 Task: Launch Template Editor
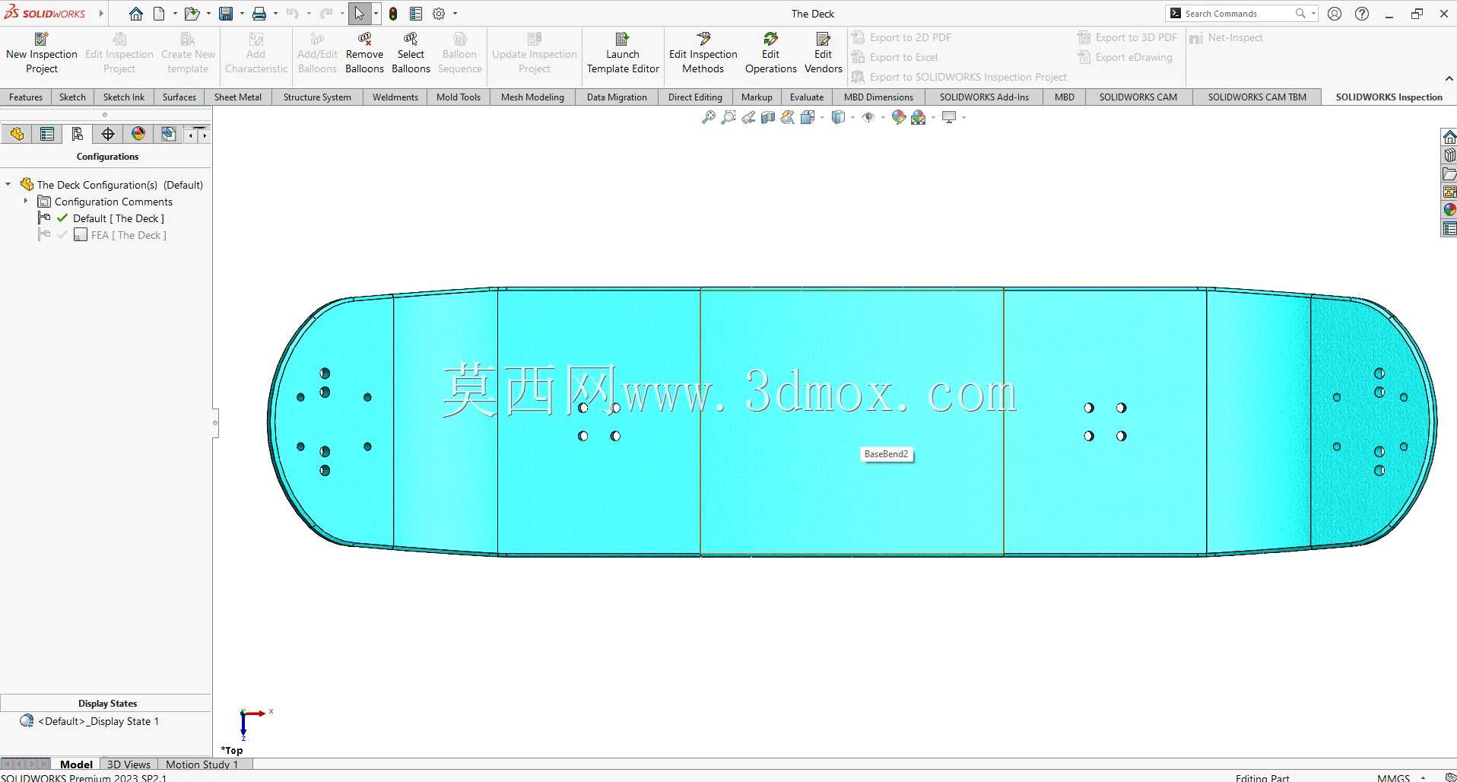tap(623, 53)
